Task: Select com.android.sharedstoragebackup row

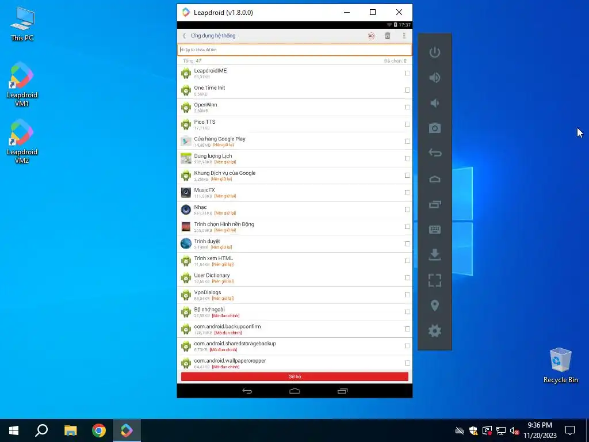Action: coord(294,346)
